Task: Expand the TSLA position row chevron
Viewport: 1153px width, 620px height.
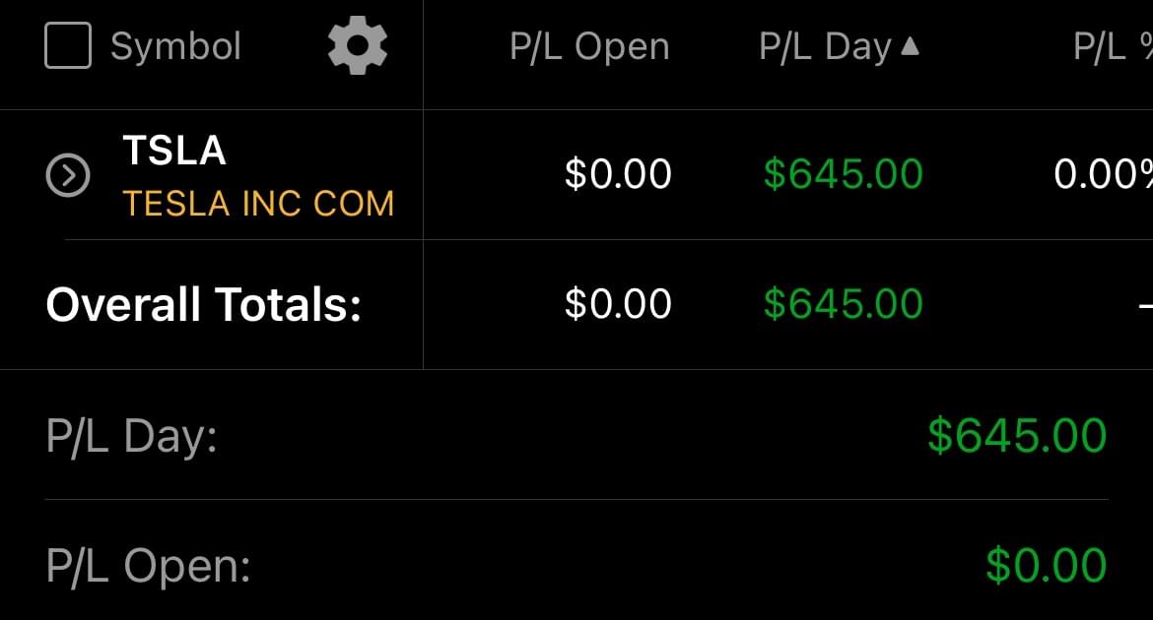Action: tap(68, 176)
